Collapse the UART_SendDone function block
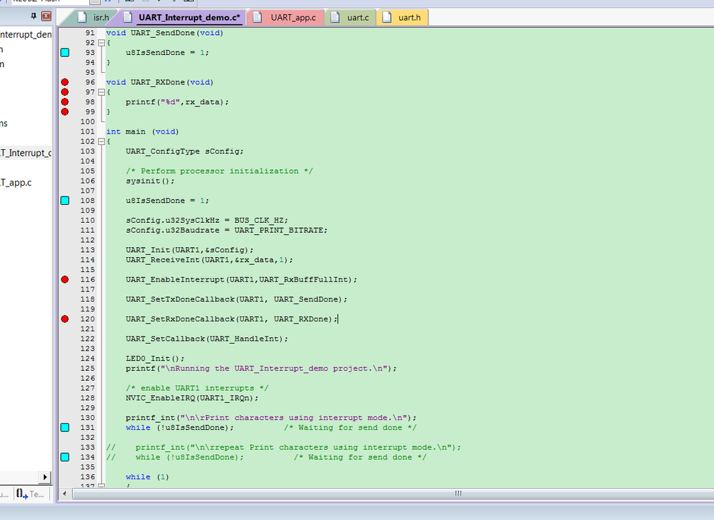714x520 pixels. (101, 43)
